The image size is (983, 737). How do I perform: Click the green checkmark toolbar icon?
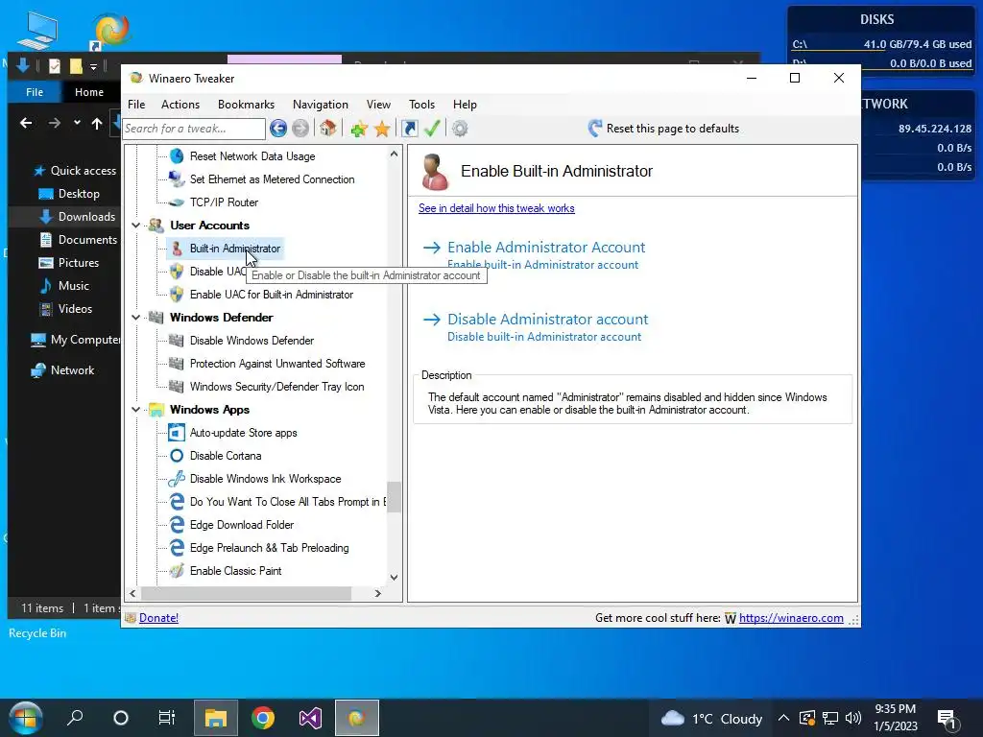432,129
